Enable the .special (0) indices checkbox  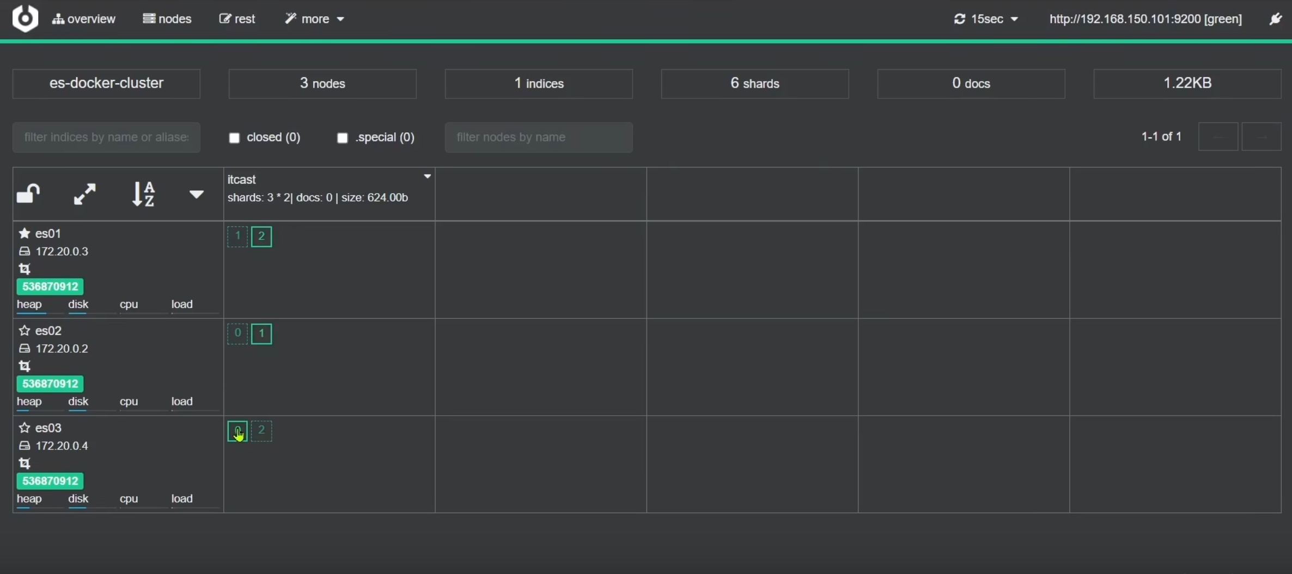[x=342, y=138]
